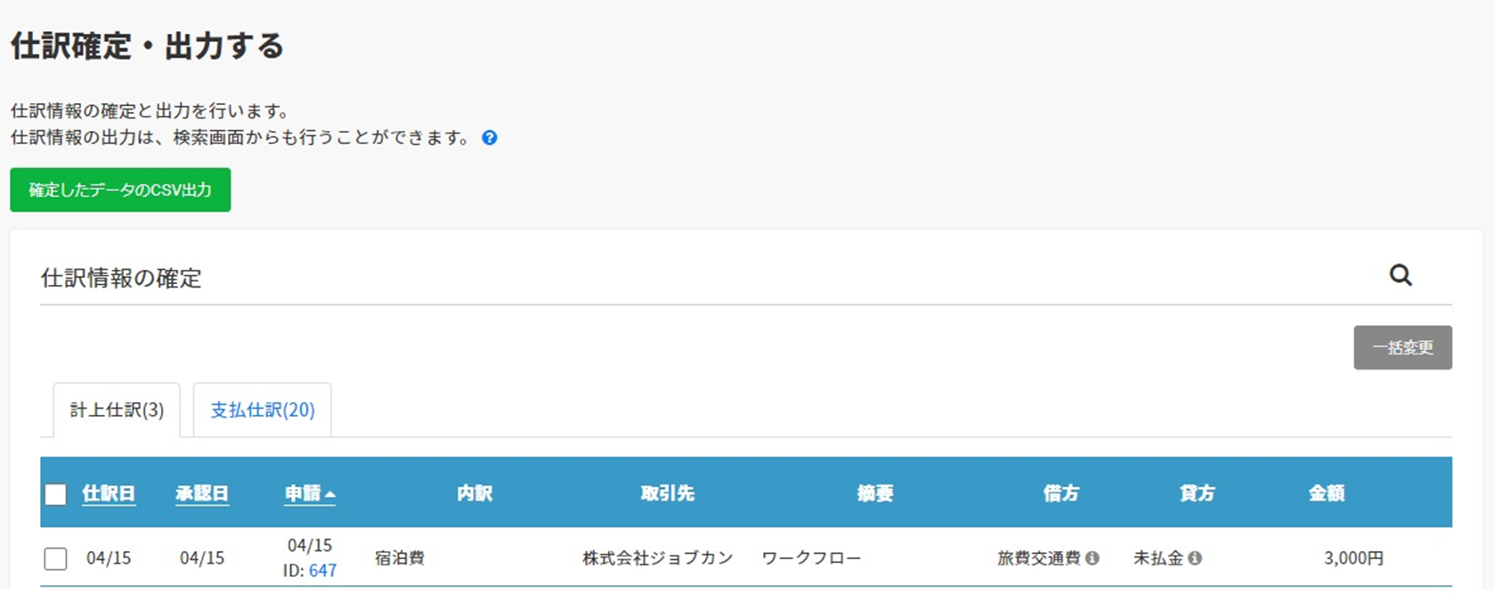Click the 金額 column header

(1326, 494)
